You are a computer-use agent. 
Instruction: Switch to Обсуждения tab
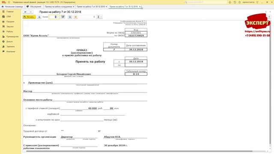click(x=34, y=7)
